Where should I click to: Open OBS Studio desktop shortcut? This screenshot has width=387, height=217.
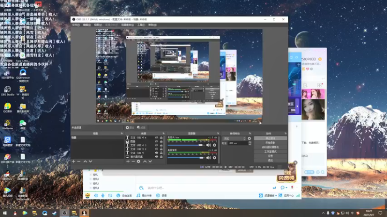[x=7, y=91]
